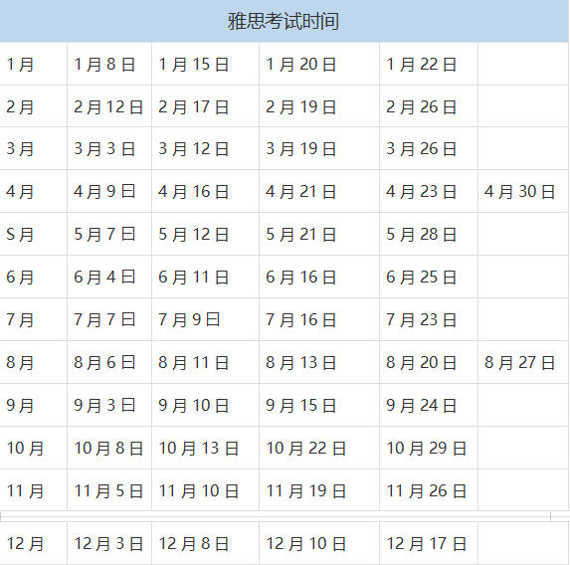The image size is (570, 565).
Task: Select the 4月30日 cell
Action: click(x=523, y=192)
